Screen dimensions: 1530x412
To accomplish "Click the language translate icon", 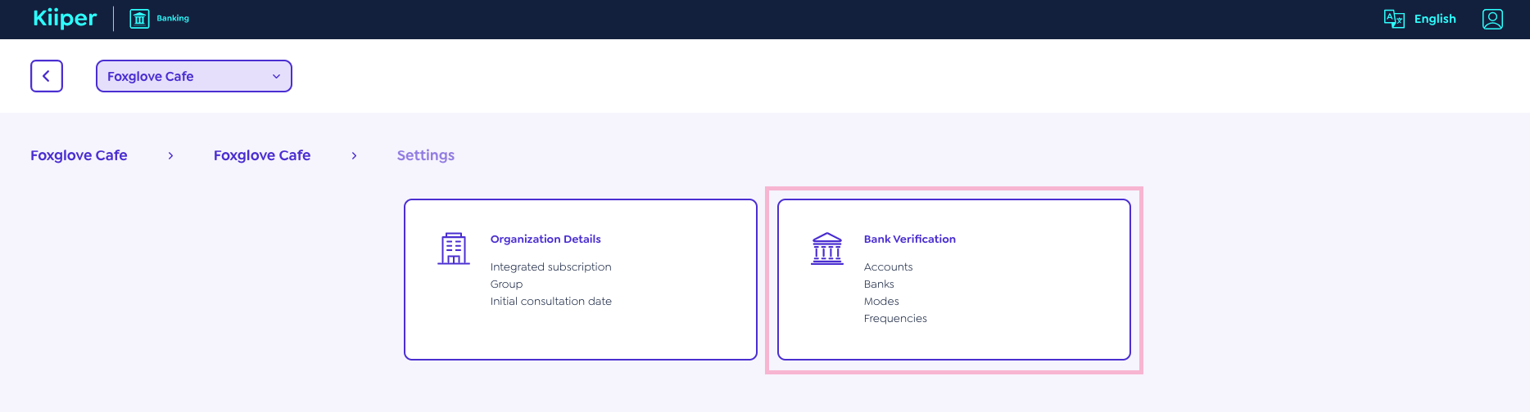I will pos(1393,19).
